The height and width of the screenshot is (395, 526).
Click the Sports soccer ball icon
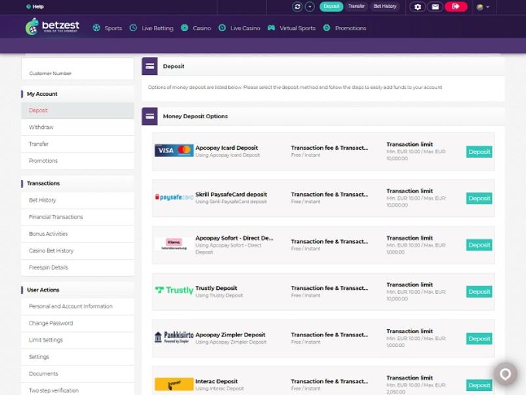pyautogui.click(x=96, y=28)
